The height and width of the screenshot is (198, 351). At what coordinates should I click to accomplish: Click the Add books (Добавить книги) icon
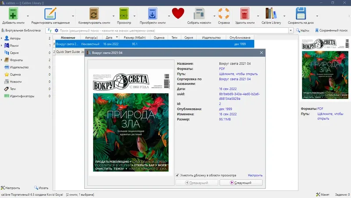click(13, 14)
